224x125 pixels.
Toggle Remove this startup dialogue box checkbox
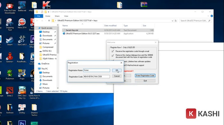(113, 55)
